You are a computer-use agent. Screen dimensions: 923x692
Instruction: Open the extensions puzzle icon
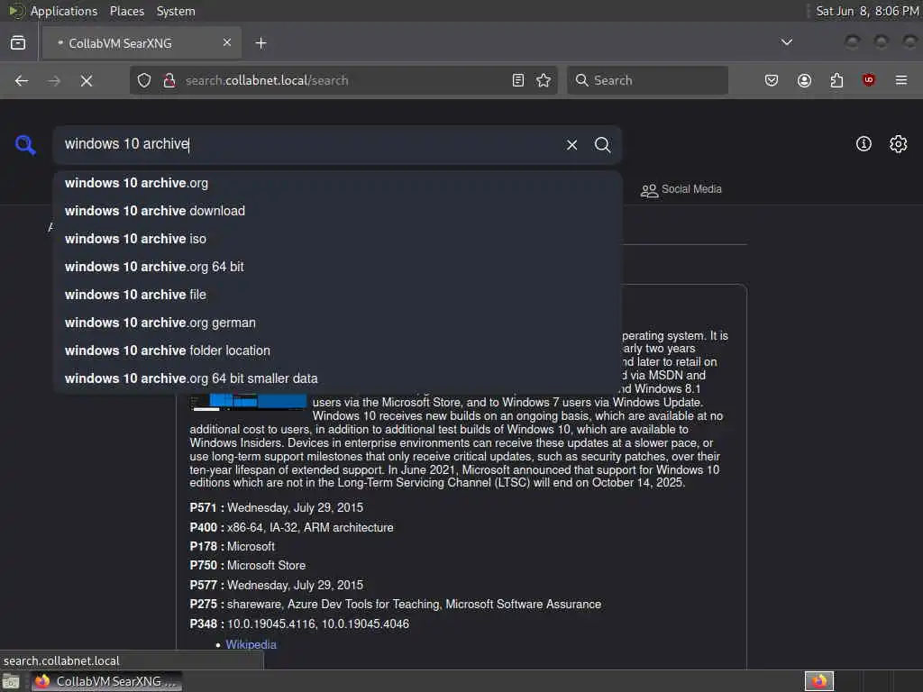[x=836, y=80]
